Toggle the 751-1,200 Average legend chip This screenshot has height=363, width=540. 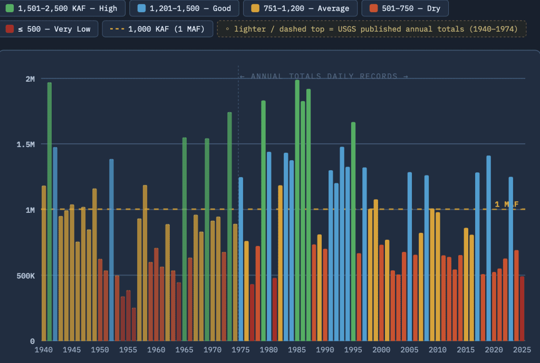click(x=300, y=8)
